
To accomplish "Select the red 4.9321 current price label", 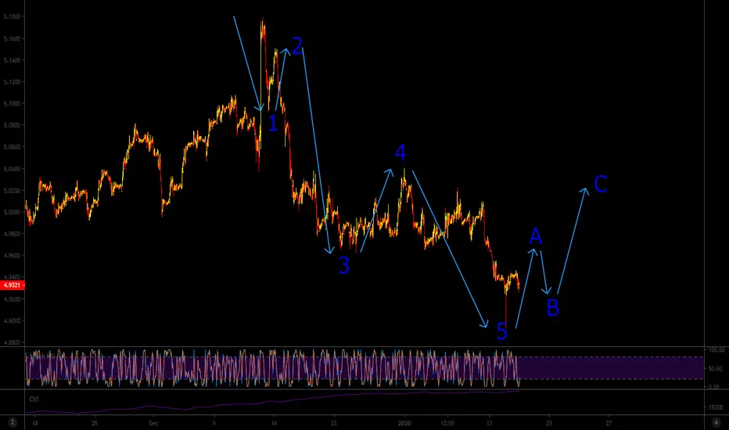I will pos(12,285).
